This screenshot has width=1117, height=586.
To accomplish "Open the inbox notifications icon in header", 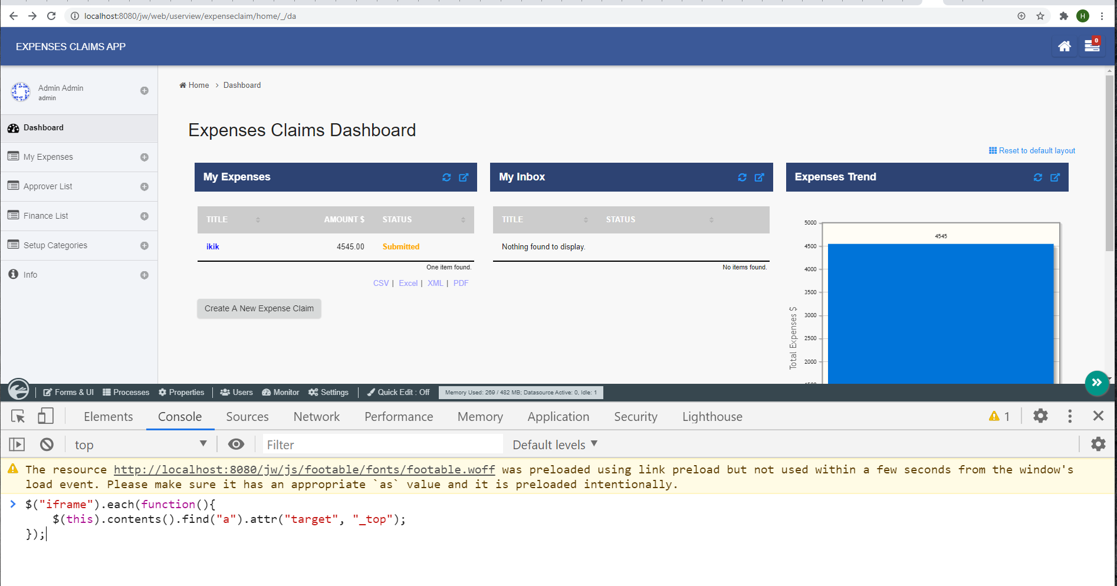I will (1092, 46).
